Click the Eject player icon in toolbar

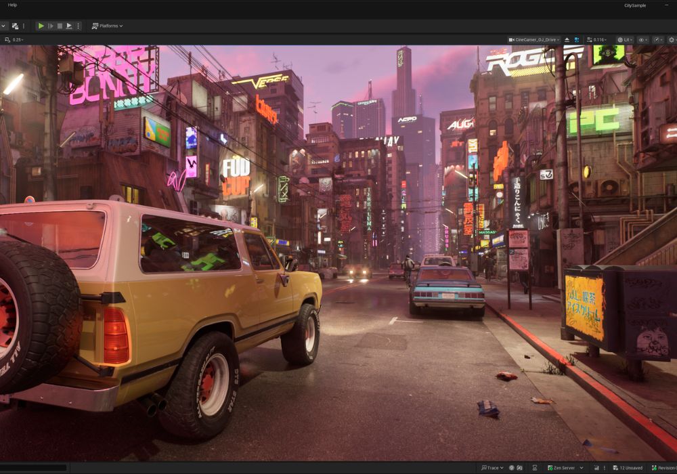[69, 26]
